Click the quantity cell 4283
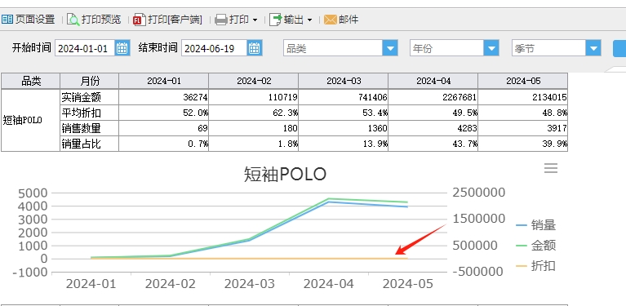The width and height of the screenshot is (626, 306). (x=433, y=128)
